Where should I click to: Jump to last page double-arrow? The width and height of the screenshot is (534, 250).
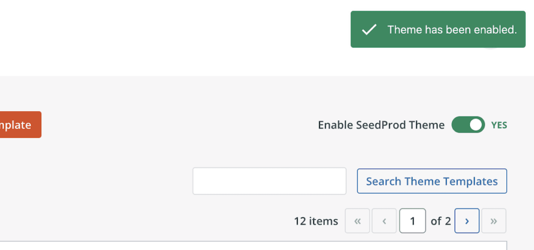pyautogui.click(x=493, y=221)
